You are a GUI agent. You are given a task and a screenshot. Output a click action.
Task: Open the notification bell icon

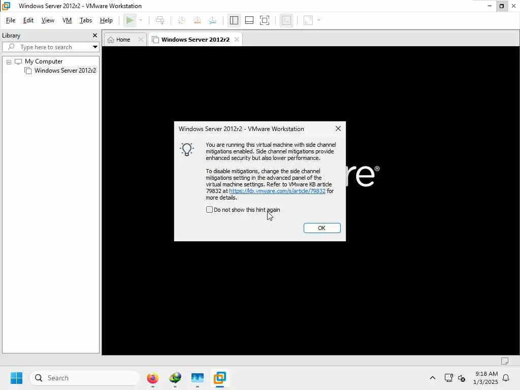pyautogui.click(x=506, y=378)
